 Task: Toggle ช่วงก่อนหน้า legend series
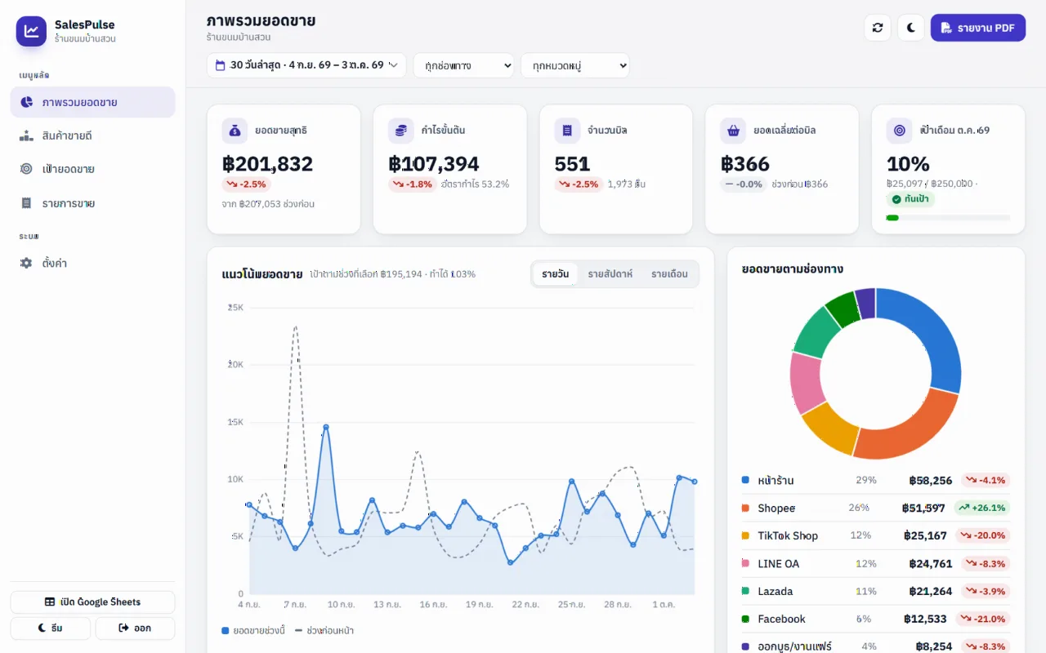pos(324,631)
